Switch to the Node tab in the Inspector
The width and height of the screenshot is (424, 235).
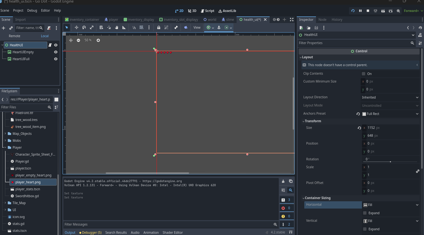click(x=322, y=19)
